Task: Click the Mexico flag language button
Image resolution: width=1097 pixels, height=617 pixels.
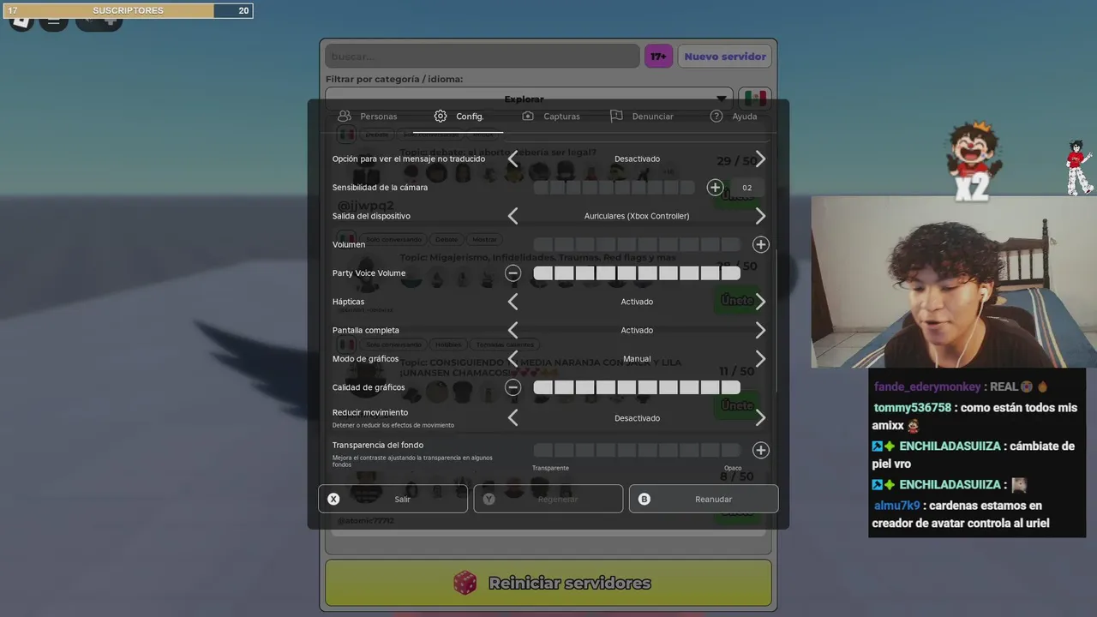Action: [x=755, y=99]
